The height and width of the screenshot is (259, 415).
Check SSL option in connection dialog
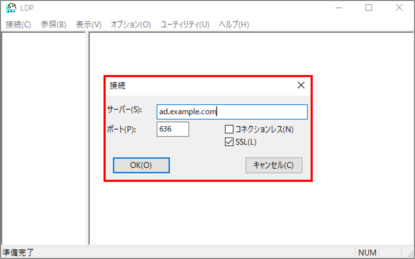tap(229, 142)
